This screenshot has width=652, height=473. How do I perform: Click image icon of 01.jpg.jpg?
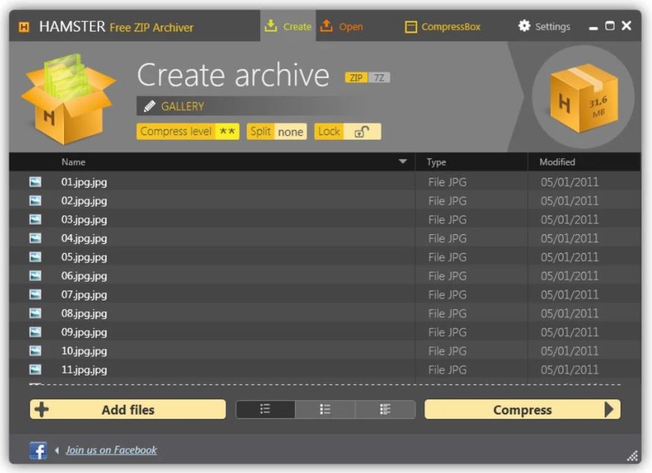click(36, 181)
